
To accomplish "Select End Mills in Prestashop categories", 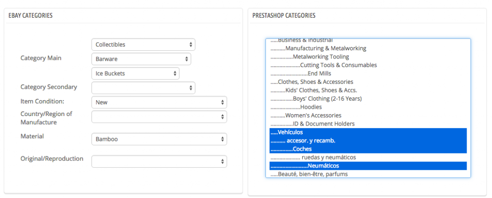I will point(368,74).
